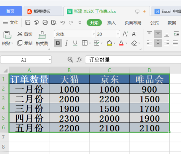Open the font size 20 dropdown
This screenshot has width=182, height=154.
(118, 34)
